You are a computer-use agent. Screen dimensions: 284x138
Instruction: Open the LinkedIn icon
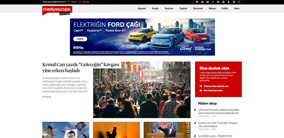[x=234, y=2]
